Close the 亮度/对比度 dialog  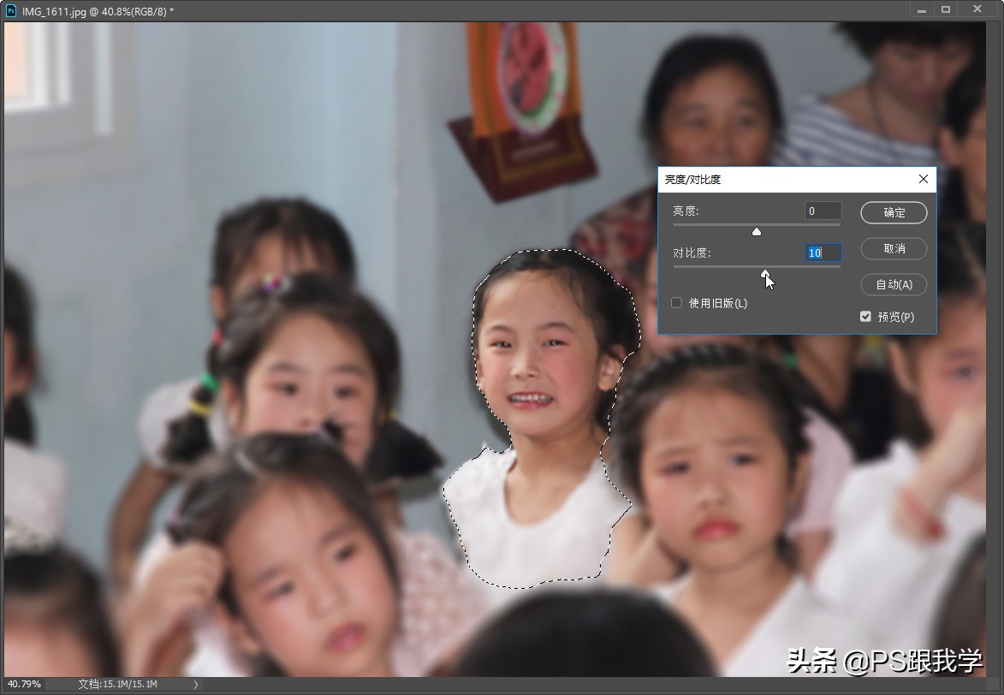click(924, 180)
